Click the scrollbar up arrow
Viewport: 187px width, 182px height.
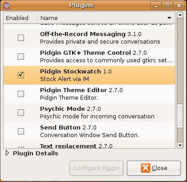pos(180,15)
